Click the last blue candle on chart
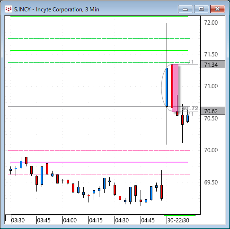 coord(187,118)
